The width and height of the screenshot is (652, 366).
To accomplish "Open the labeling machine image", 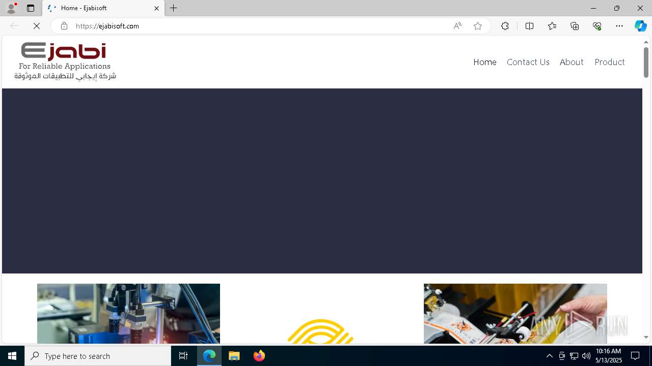I will [515, 313].
